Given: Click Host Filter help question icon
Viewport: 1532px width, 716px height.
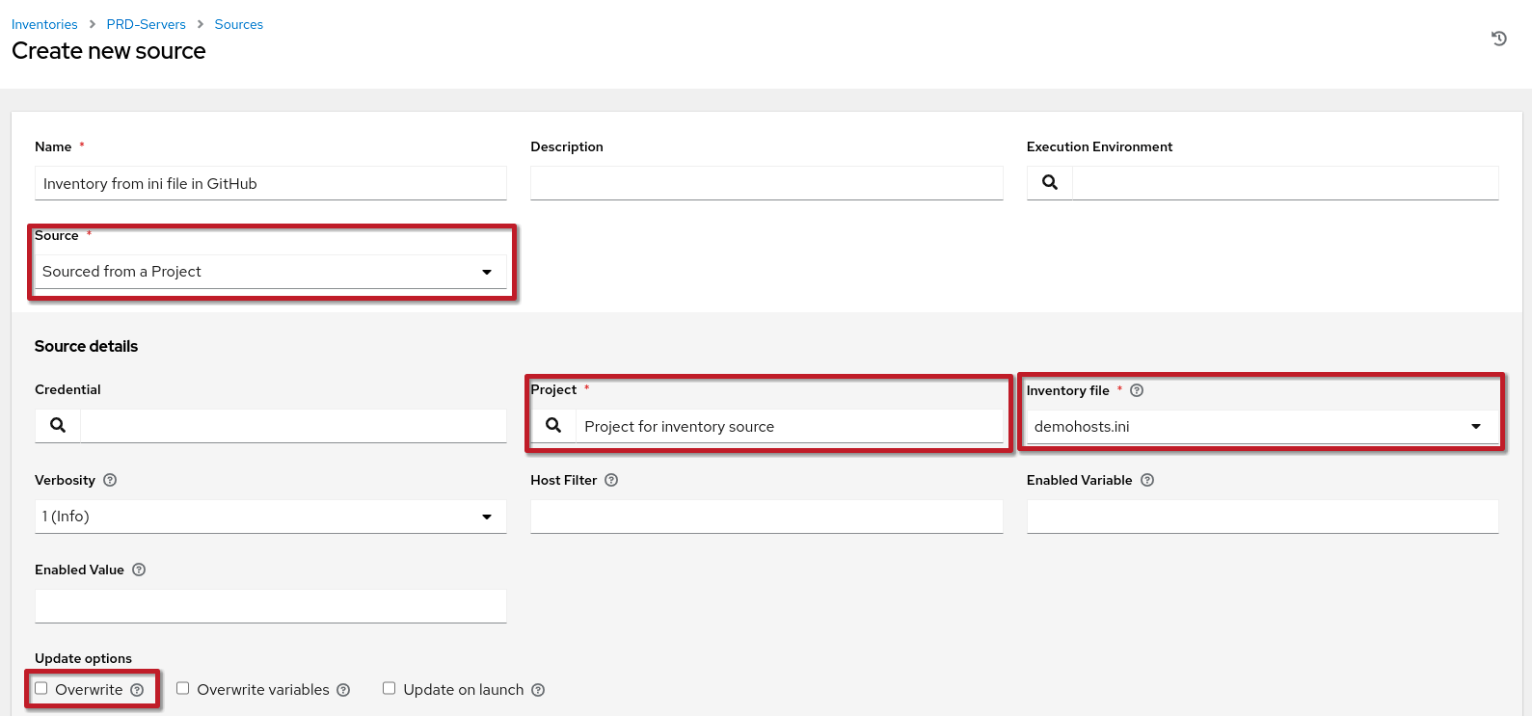Looking at the screenshot, I should pos(611,480).
